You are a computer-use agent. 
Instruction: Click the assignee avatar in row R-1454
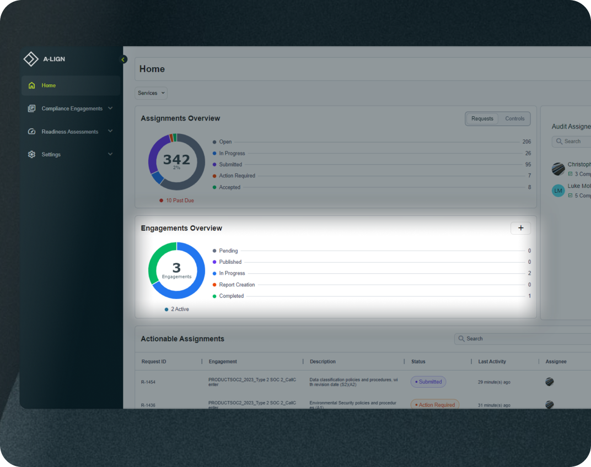tap(550, 382)
